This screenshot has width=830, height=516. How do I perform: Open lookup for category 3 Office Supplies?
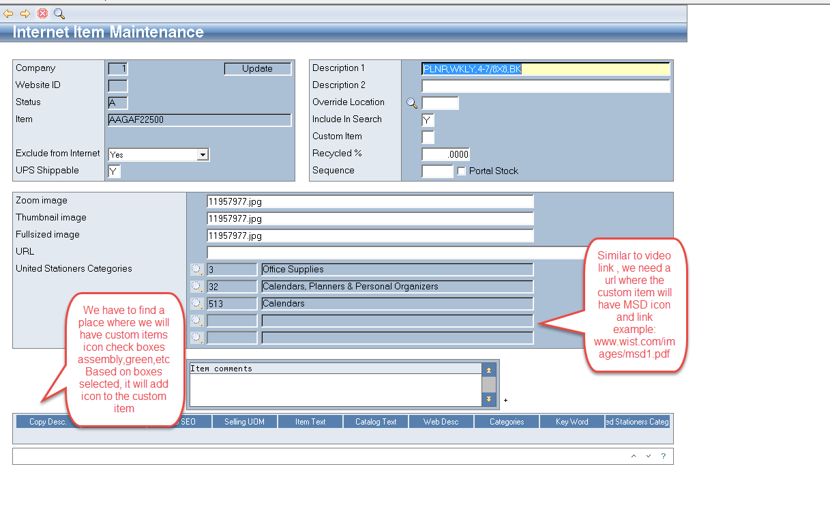click(196, 270)
